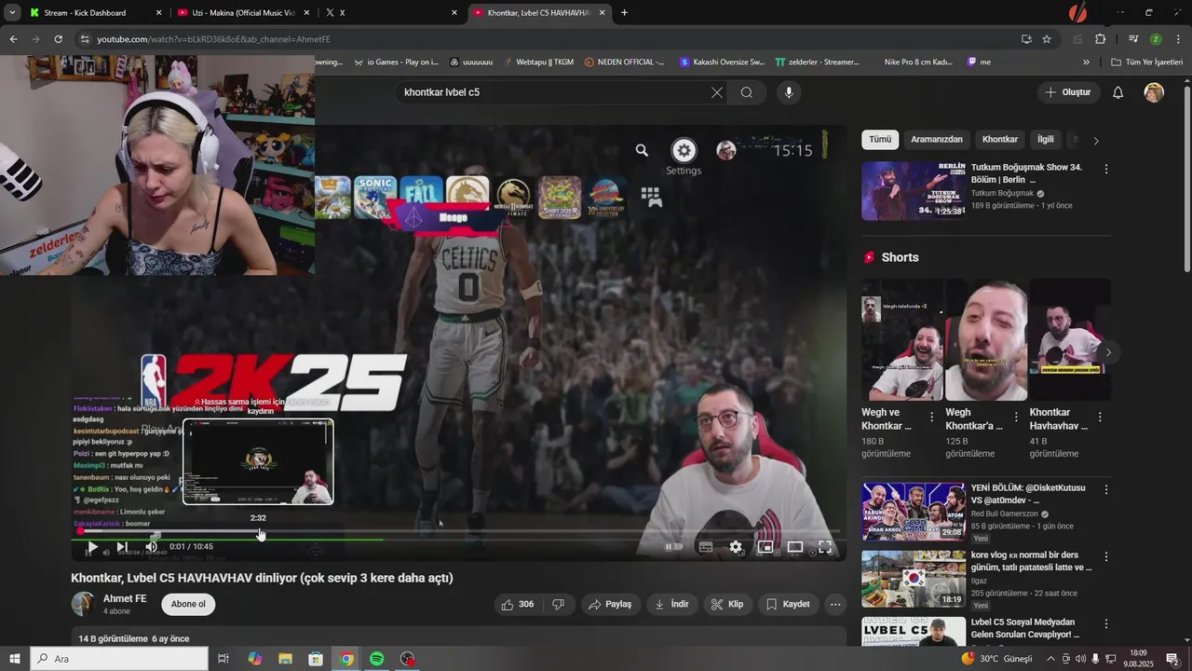1192x671 pixels.
Task: Open options for kore vlog video
Action: point(1106,556)
